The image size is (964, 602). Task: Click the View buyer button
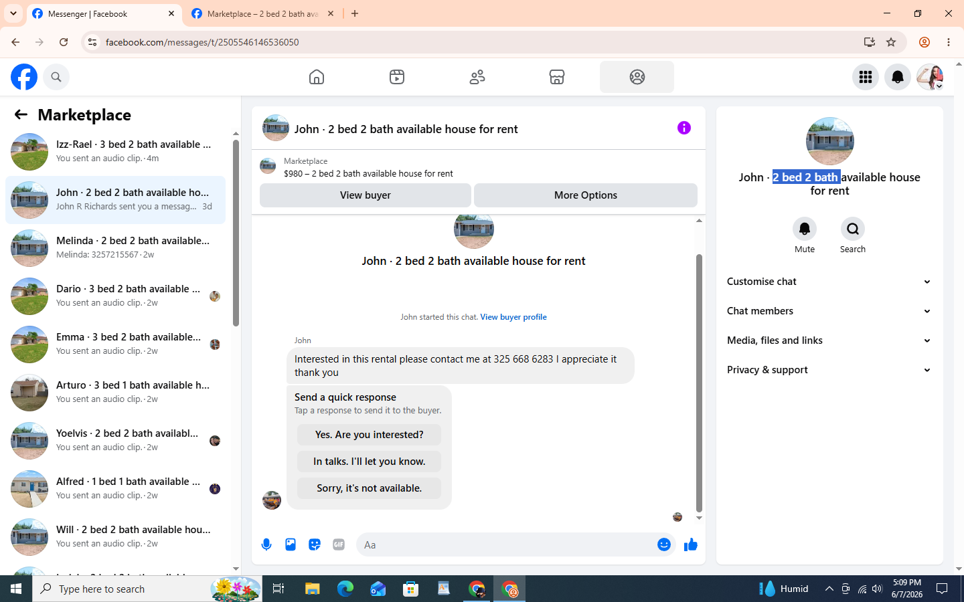(x=366, y=195)
